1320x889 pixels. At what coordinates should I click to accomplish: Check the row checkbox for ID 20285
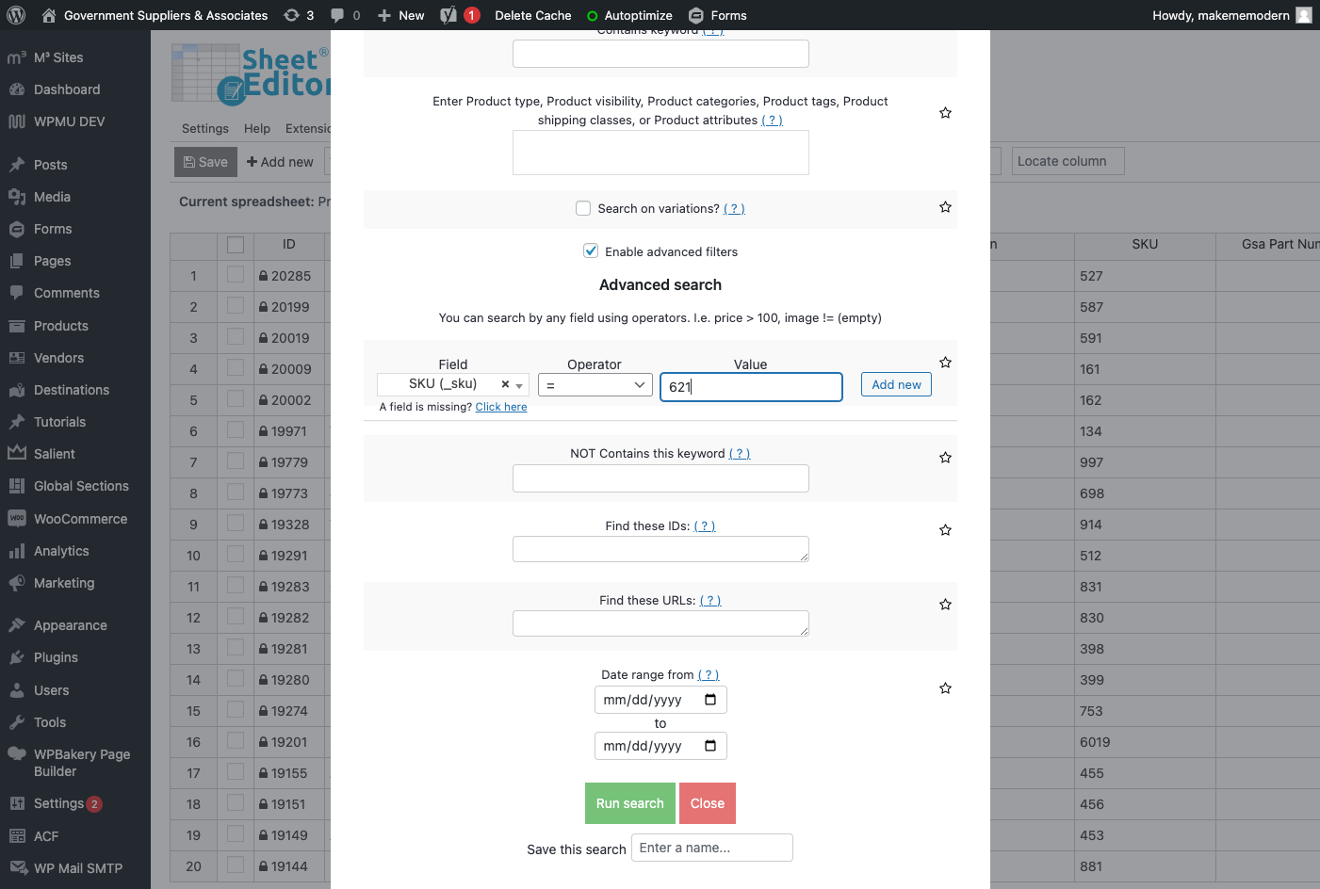[x=236, y=275]
